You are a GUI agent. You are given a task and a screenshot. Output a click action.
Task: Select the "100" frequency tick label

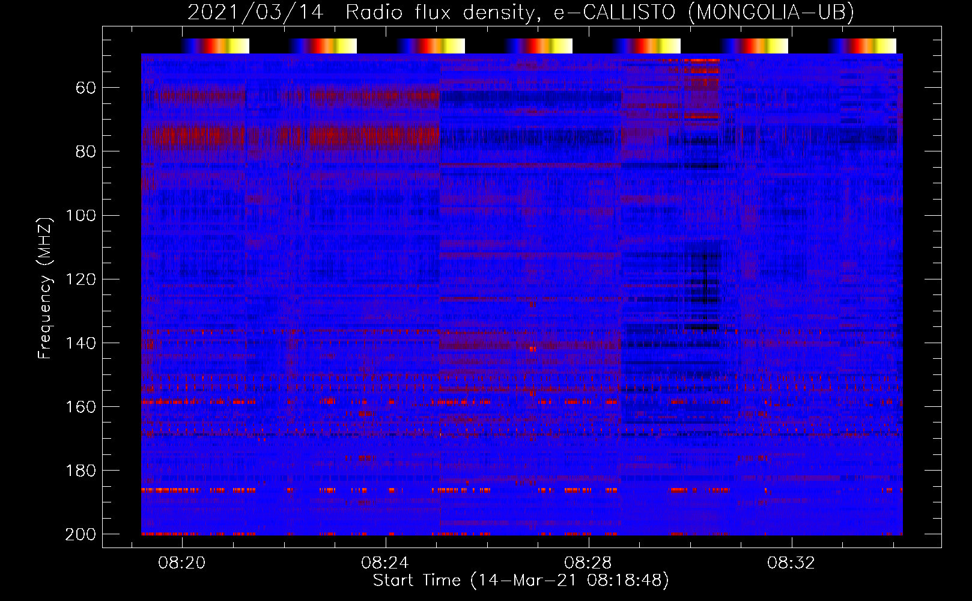(81, 215)
